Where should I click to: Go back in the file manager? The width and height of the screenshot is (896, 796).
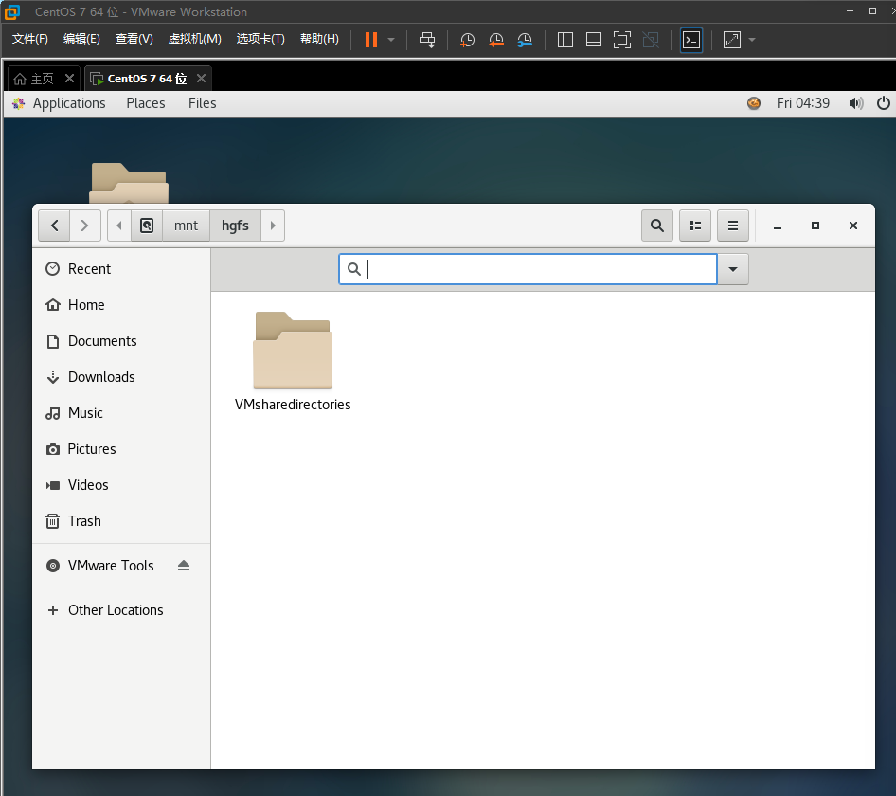[x=54, y=226]
